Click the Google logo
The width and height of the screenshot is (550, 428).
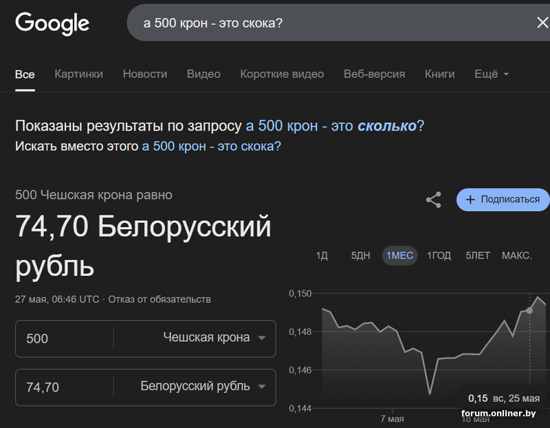[52, 23]
